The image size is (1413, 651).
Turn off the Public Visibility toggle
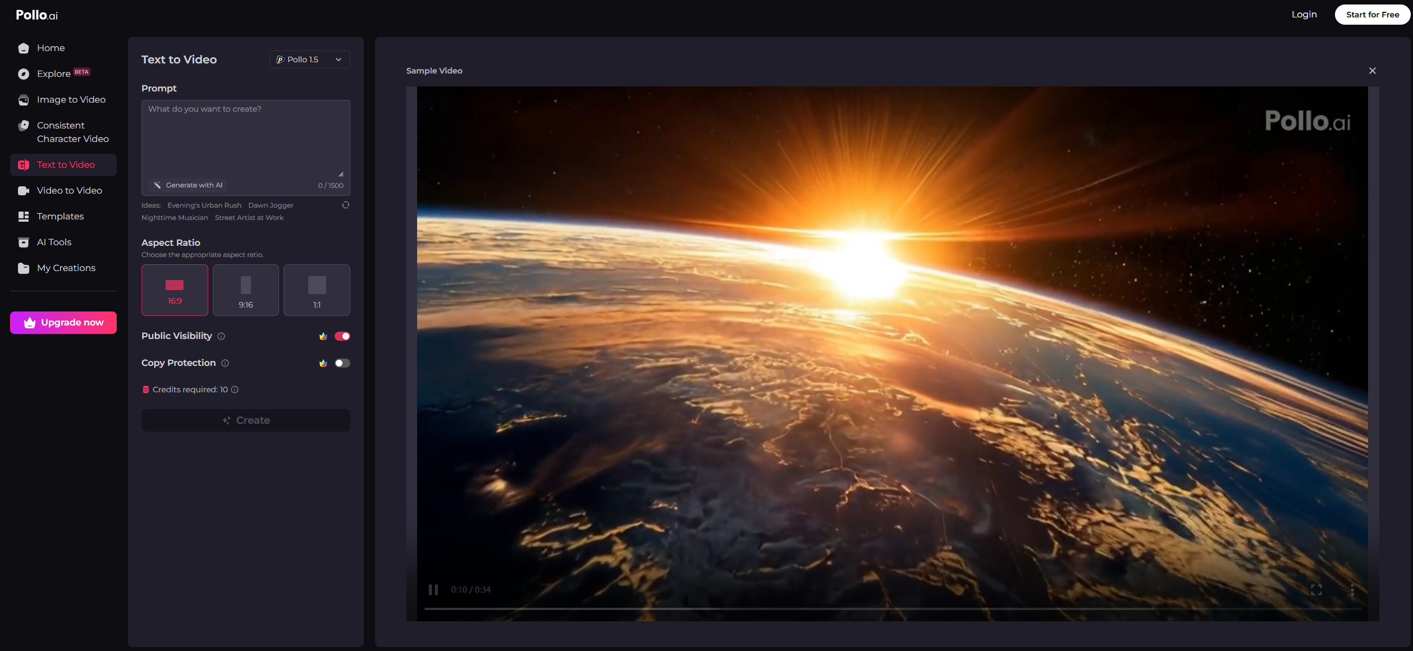click(x=342, y=336)
